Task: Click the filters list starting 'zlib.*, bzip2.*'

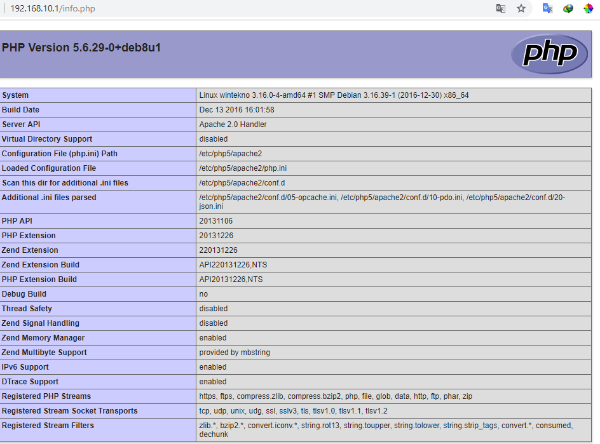Action: 386,430
